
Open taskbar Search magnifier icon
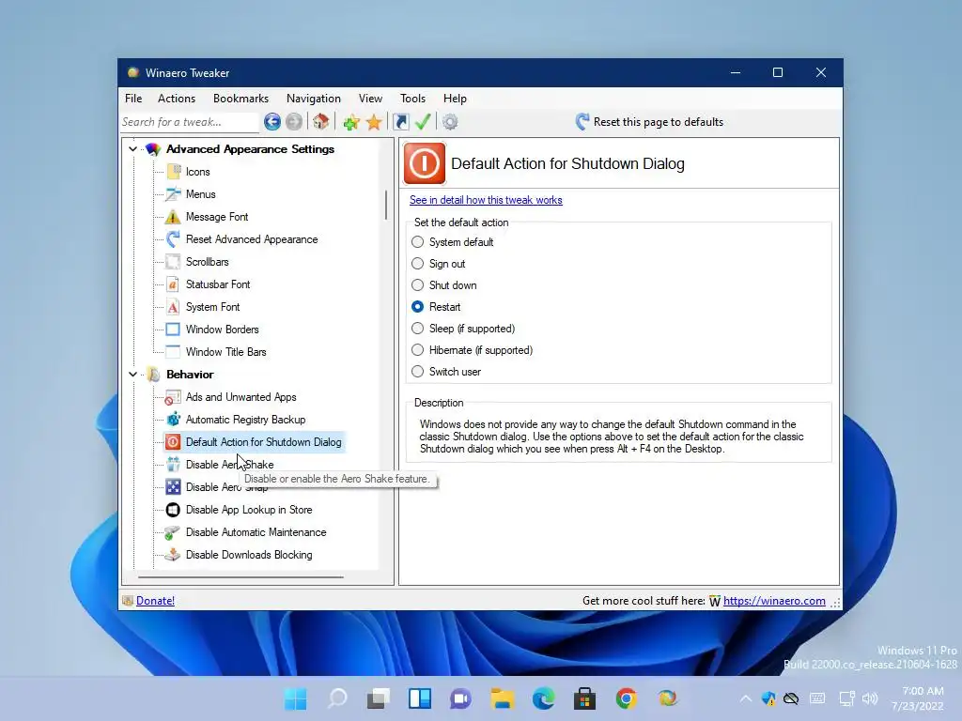(337, 698)
